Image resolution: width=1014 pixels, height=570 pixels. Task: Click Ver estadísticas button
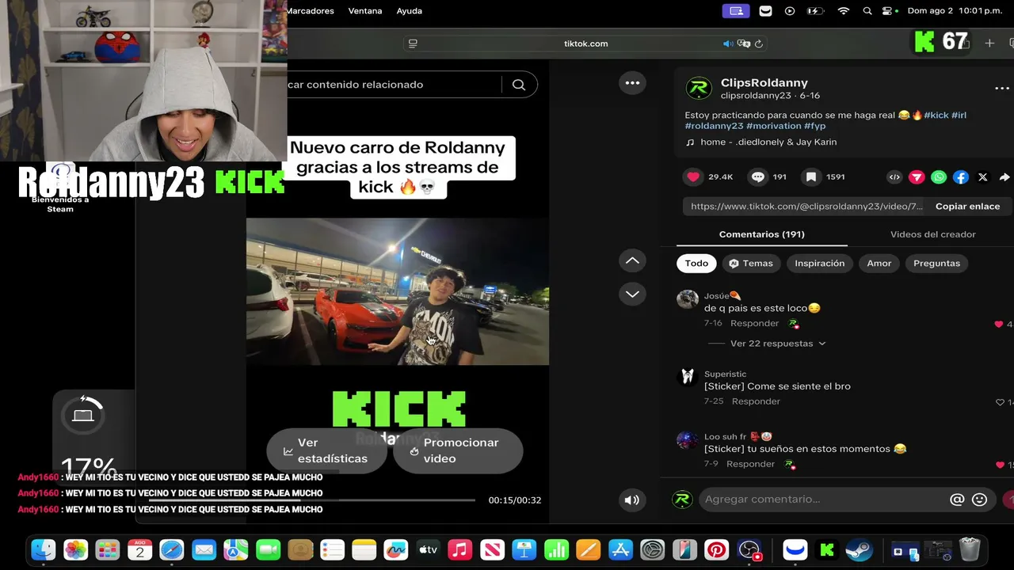[x=326, y=450]
